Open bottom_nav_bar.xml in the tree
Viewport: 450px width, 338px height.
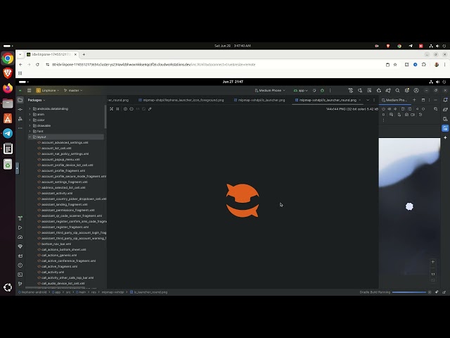(54, 244)
